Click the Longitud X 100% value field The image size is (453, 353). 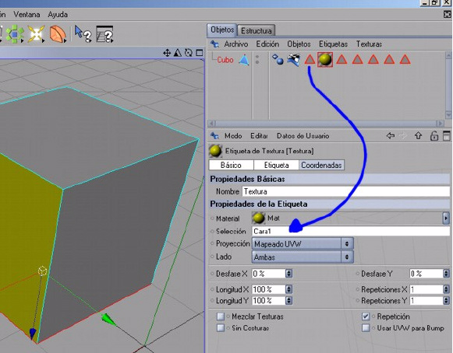click(x=268, y=289)
